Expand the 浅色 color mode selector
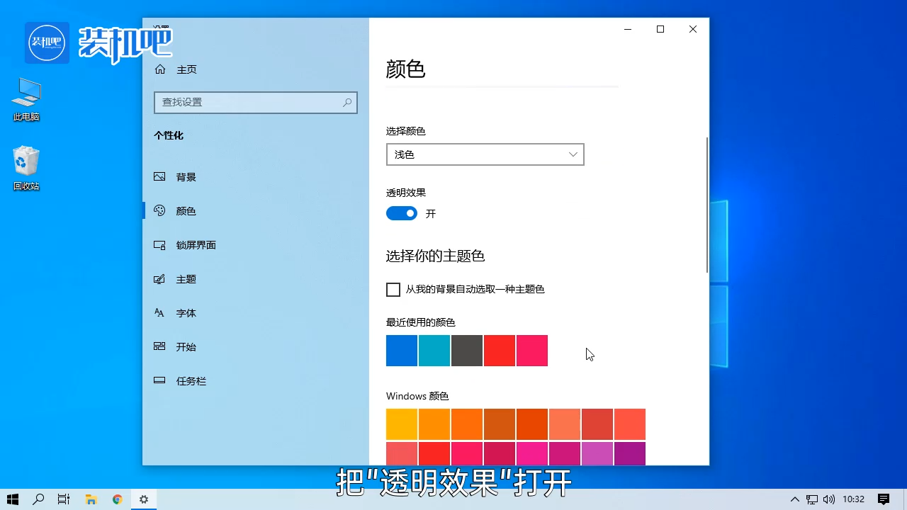The image size is (907, 510). (x=485, y=154)
